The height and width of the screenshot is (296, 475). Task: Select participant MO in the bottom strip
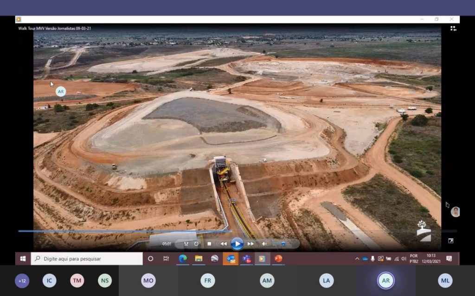point(148,281)
